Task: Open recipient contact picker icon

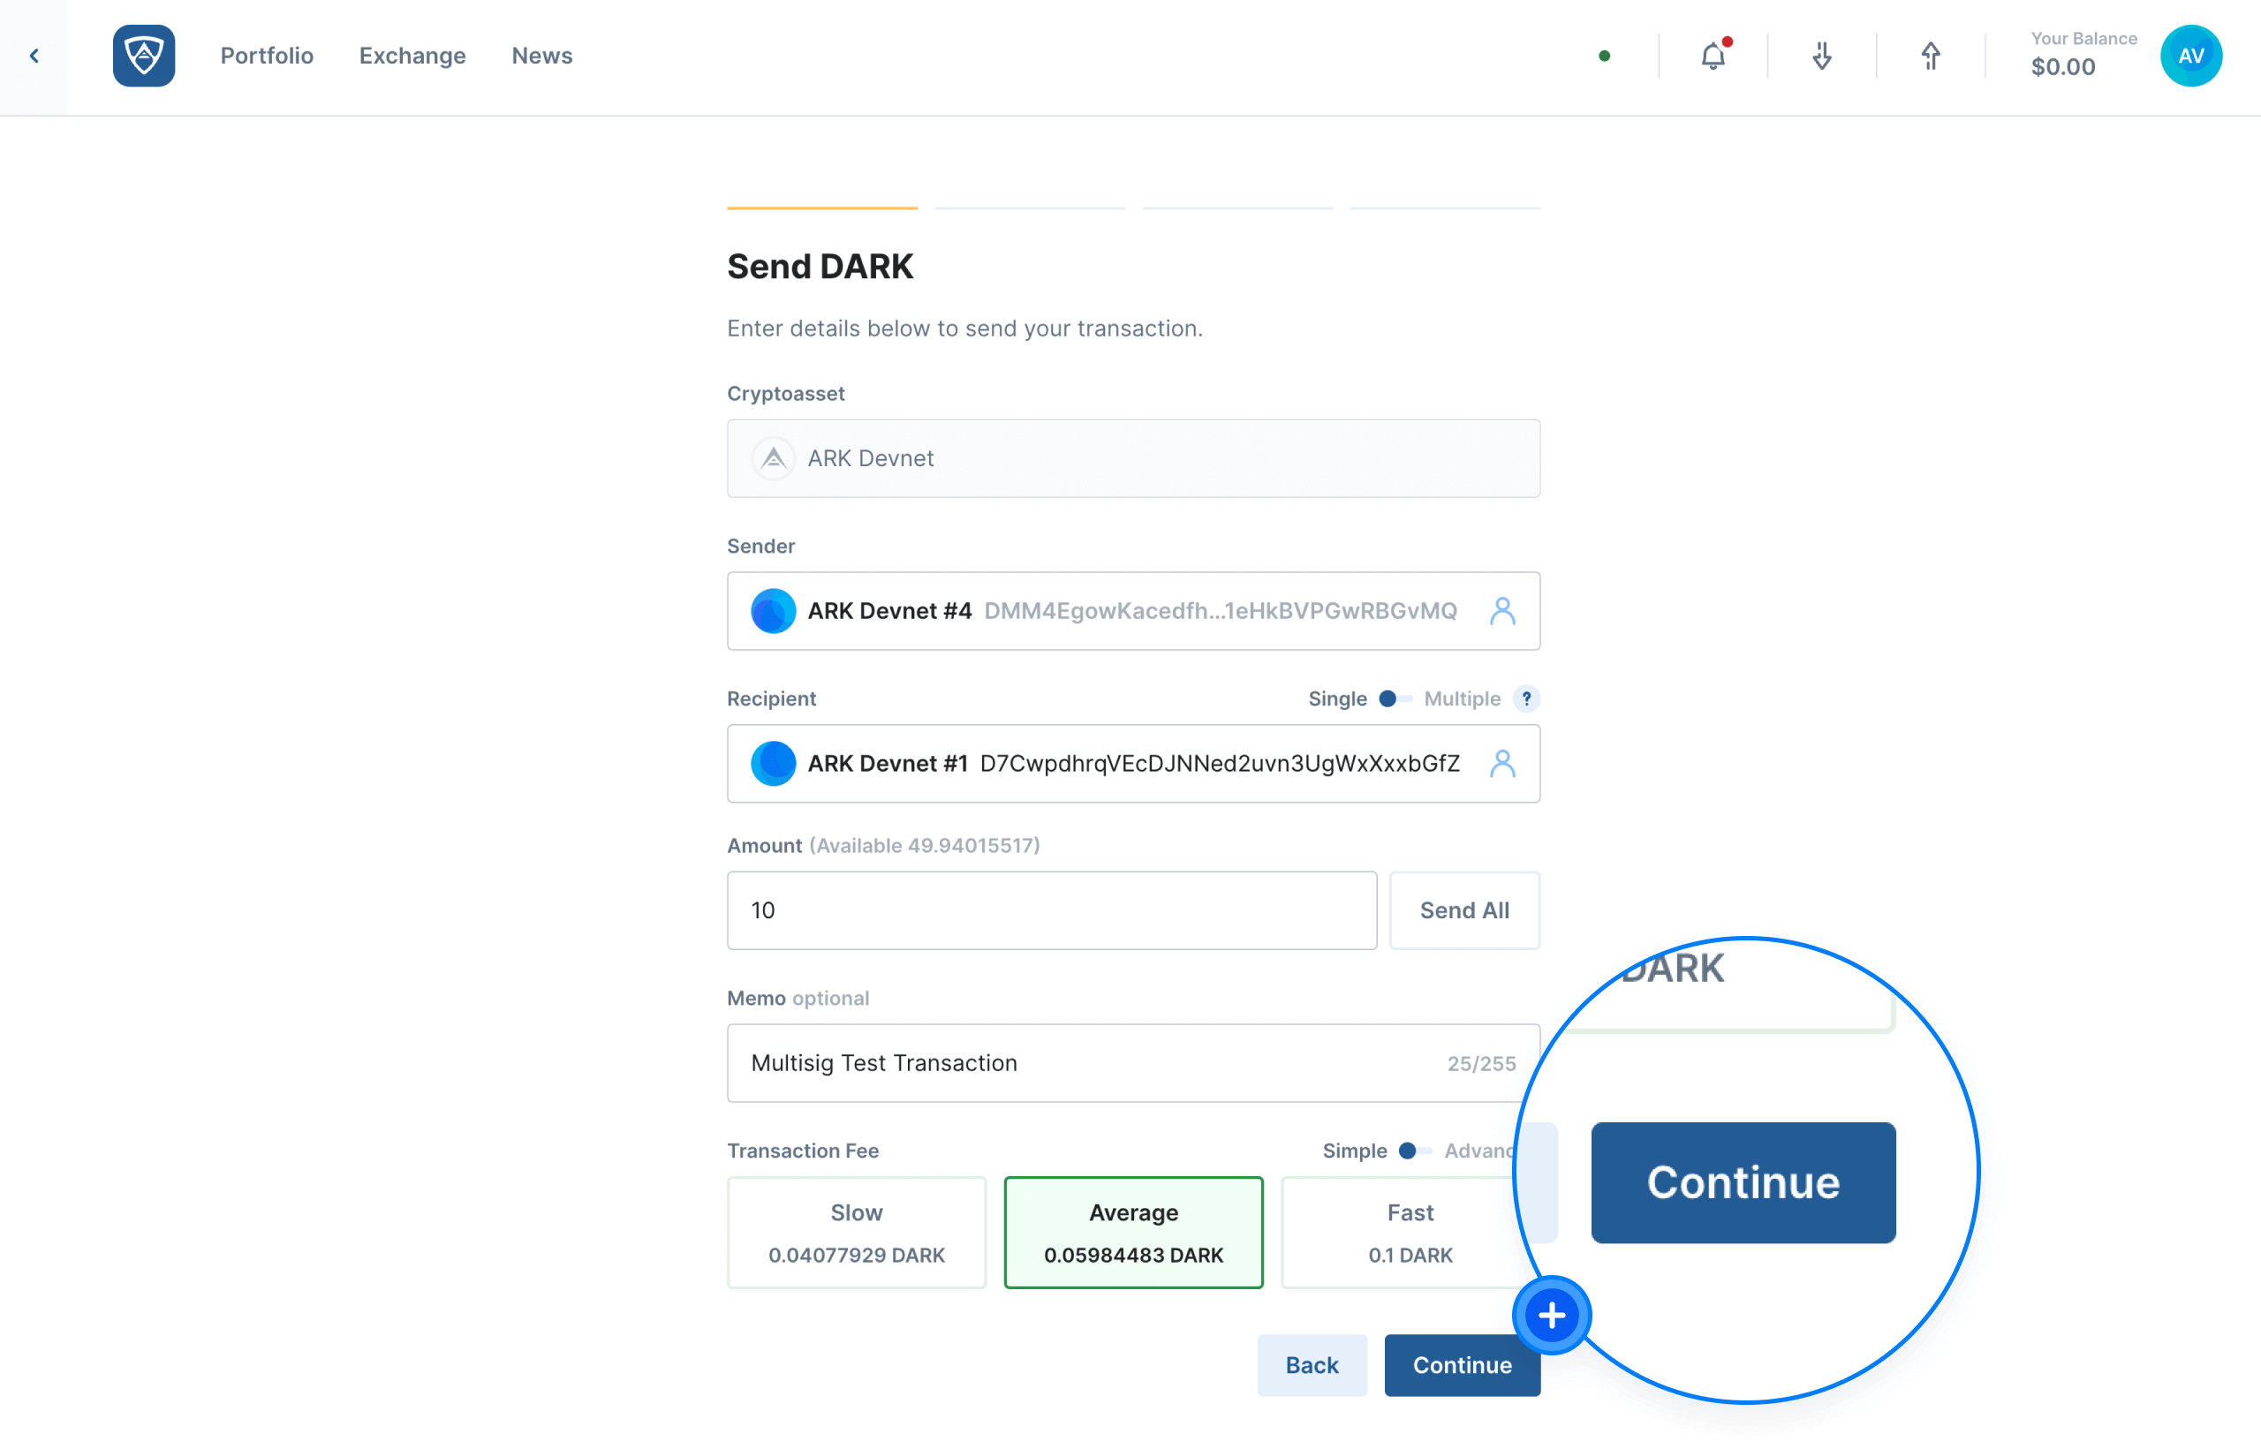Action: click(x=1501, y=763)
